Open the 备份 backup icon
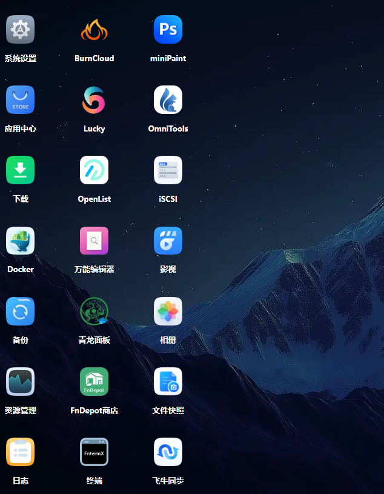 (x=20, y=312)
